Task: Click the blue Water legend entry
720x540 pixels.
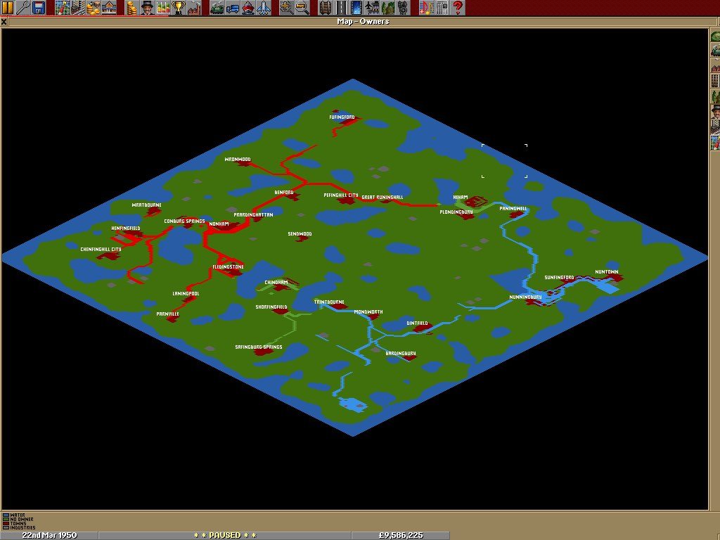Action: coord(14,515)
